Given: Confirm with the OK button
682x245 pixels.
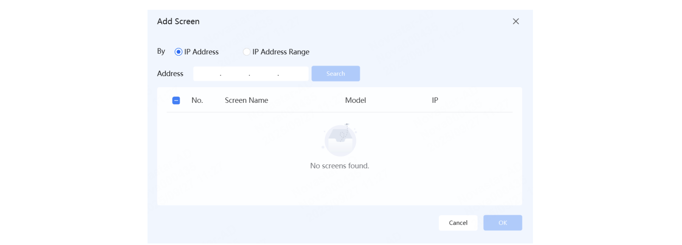Looking at the screenshot, I should point(502,223).
